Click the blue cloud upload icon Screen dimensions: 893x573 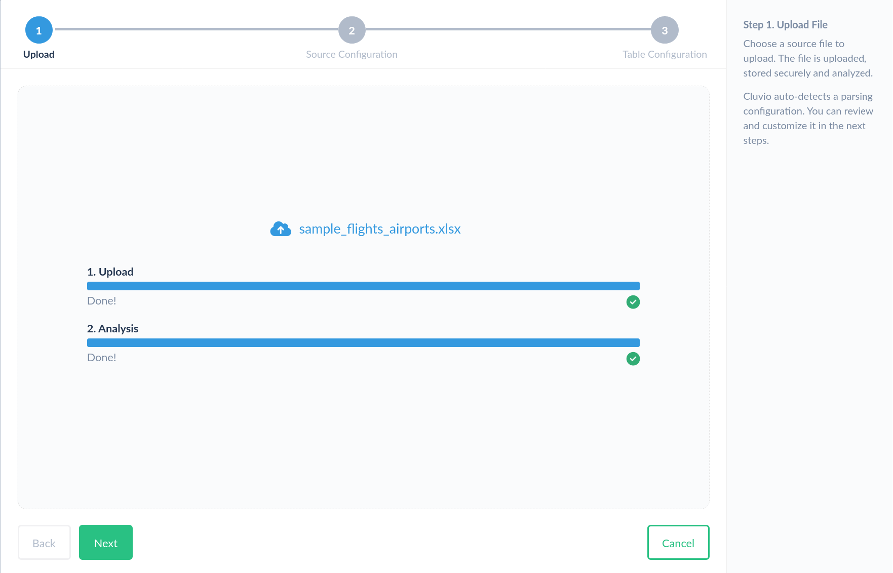pos(281,229)
